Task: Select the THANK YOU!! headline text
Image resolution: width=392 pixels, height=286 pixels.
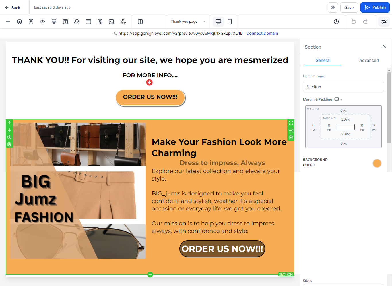Action: pyautogui.click(x=150, y=60)
